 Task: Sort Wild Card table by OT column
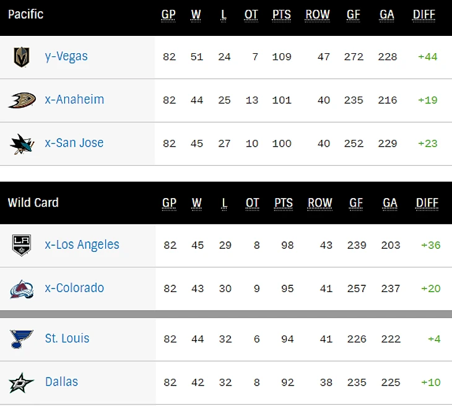pyautogui.click(x=252, y=203)
